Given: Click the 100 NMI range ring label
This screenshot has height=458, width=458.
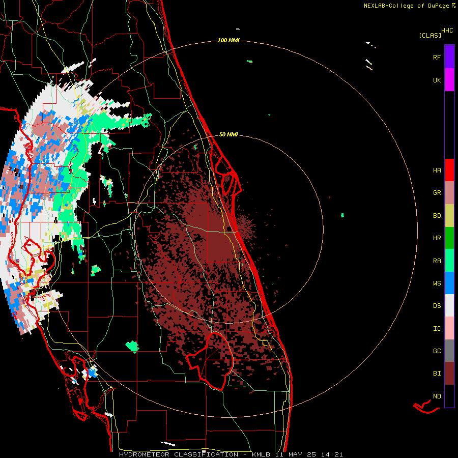Looking at the screenshot, I should coord(228,40).
